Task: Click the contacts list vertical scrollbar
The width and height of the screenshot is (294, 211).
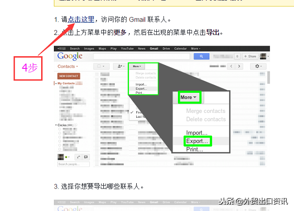Action: (269, 78)
